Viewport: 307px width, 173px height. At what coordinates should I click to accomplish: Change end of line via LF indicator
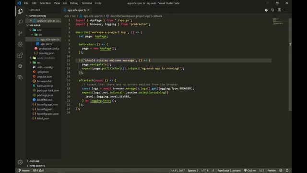pyautogui.click(x=213, y=171)
